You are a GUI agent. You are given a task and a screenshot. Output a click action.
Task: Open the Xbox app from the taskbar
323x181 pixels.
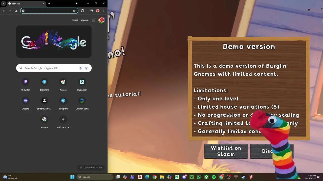coord(206,177)
